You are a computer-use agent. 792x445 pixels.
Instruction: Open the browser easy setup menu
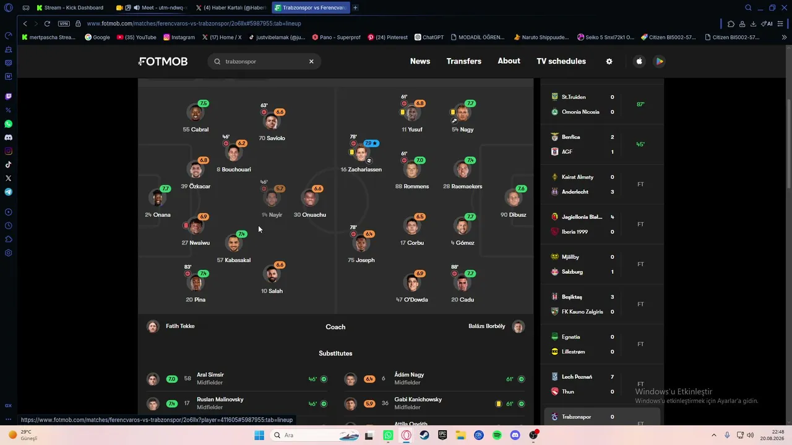pos(780,23)
